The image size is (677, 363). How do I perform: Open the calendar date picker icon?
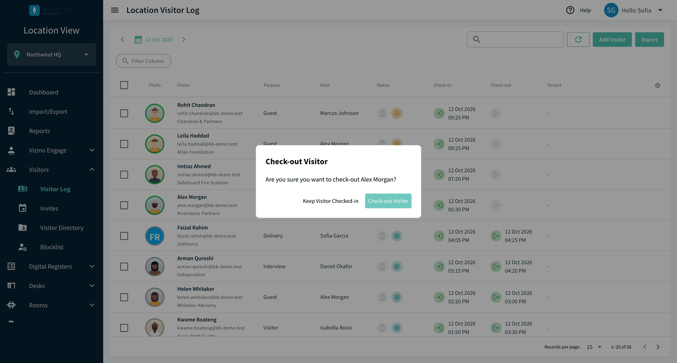coord(138,40)
